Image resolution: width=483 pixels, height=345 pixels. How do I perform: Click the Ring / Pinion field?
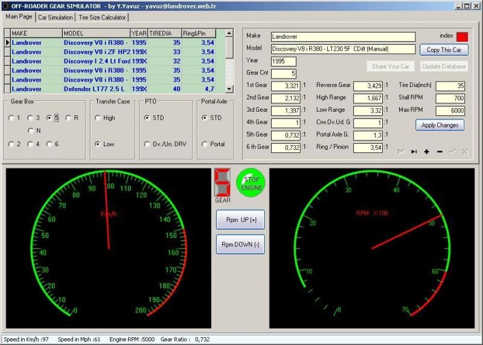coord(368,147)
